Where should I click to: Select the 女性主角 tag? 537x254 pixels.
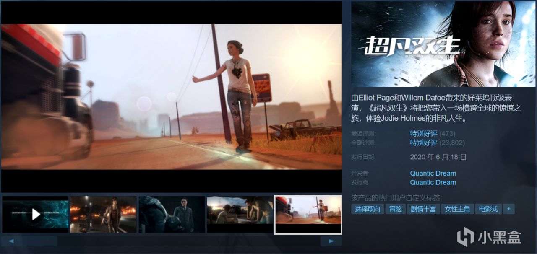[457, 209]
